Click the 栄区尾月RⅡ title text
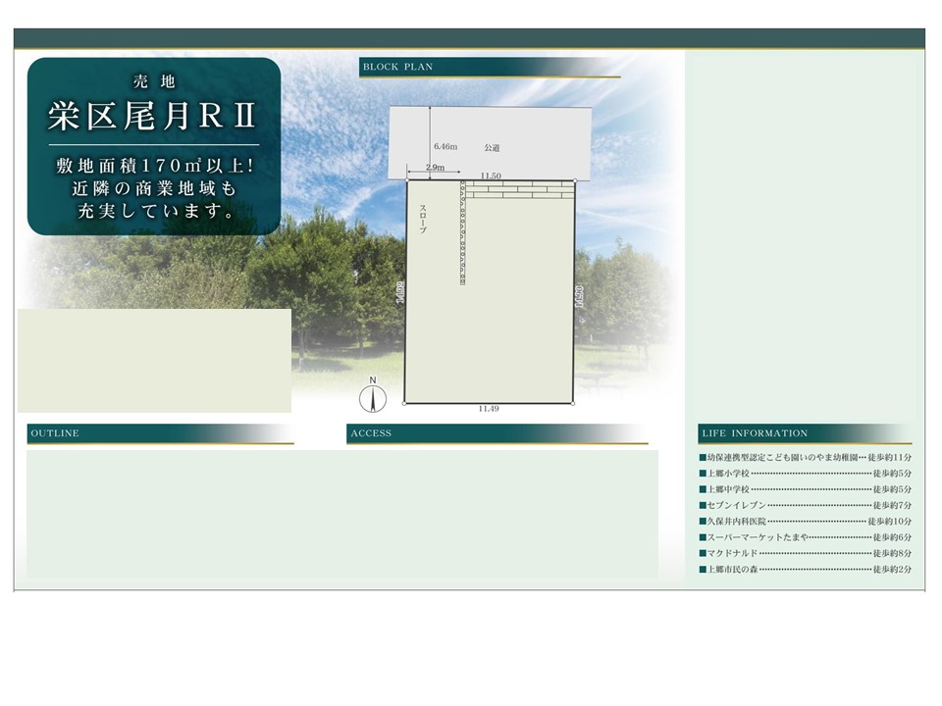This screenshot has height=706, width=942. click(153, 116)
